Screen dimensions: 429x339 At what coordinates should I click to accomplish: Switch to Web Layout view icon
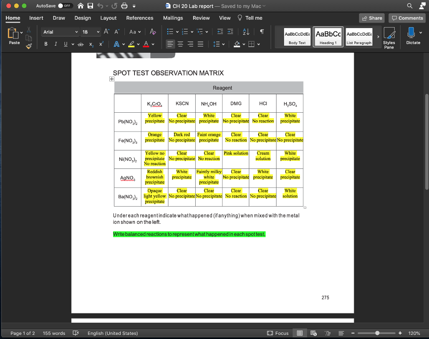click(x=313, y=333)
